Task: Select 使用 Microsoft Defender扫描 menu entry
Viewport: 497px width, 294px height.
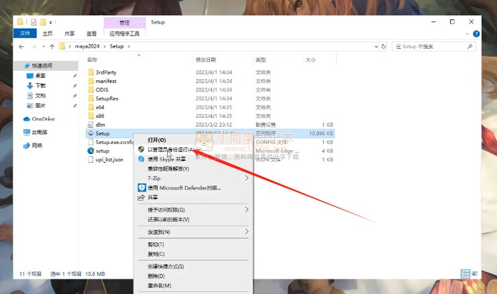Action: tap(184, 188)
